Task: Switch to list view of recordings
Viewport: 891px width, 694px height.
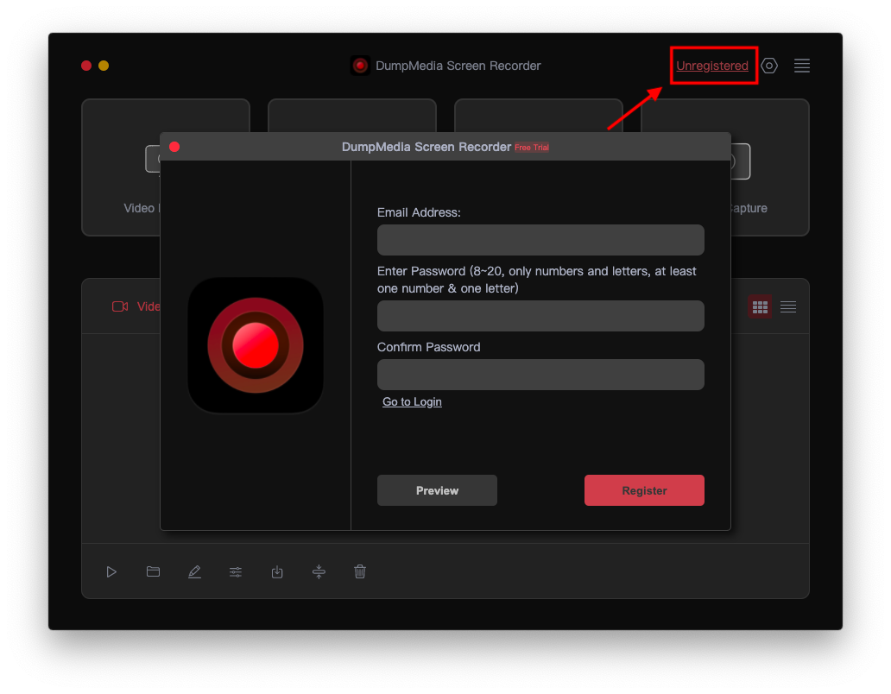Action: (788, 306)
